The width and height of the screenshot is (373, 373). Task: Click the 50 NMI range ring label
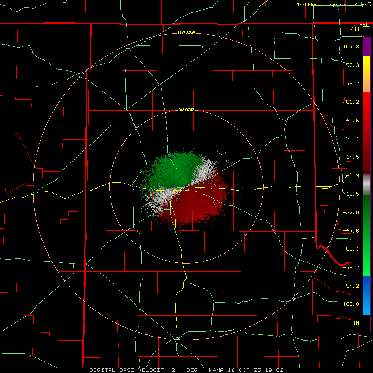pyautogui.click(x=186, y=109)
